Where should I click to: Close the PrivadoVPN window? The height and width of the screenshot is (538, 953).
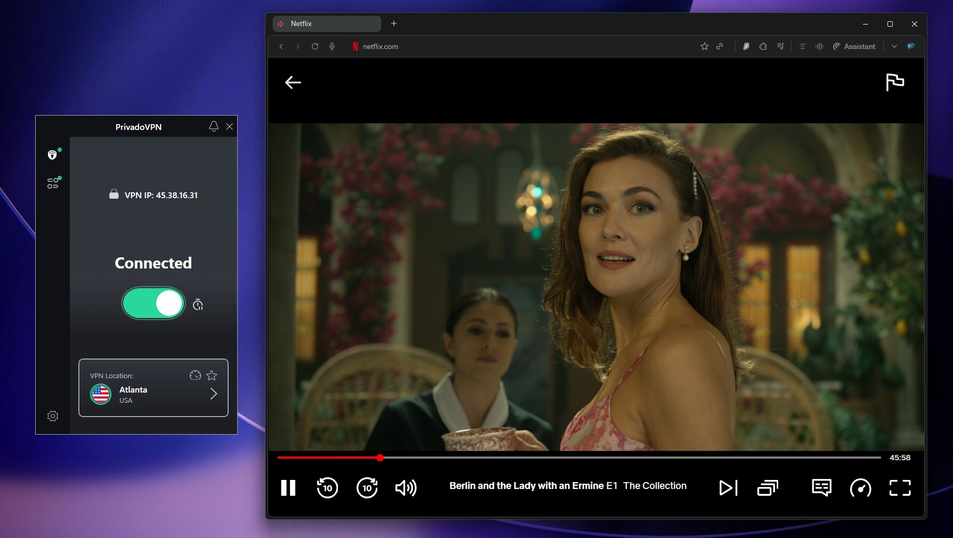[x=229, y=126]
